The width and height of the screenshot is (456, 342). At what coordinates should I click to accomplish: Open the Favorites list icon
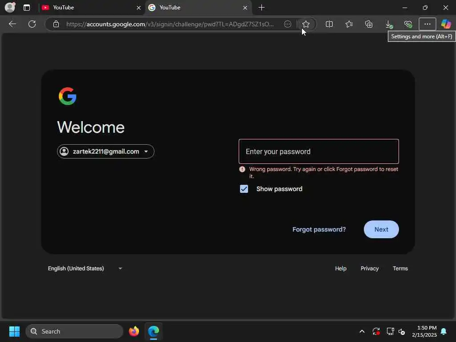click(x=349, y=24)
